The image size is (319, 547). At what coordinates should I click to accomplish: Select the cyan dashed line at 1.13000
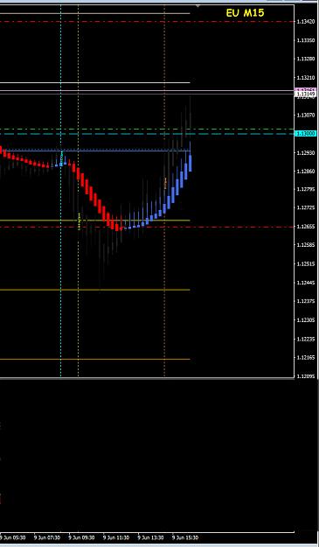[147, 134]
